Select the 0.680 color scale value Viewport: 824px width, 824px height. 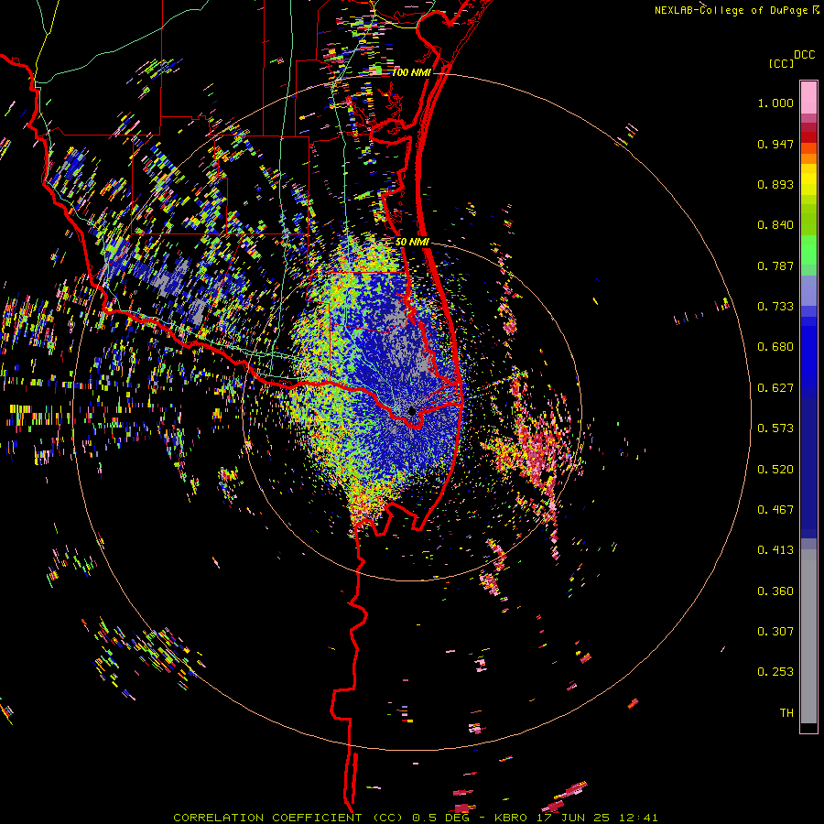point(775,347)
